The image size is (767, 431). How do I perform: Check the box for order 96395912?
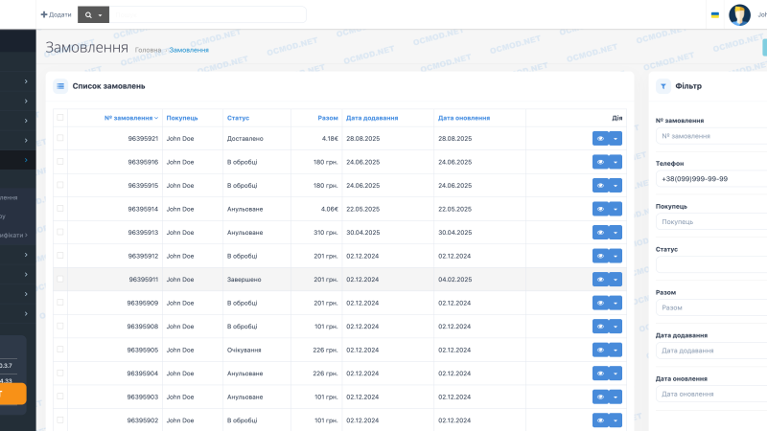click(x=60, y=255)
